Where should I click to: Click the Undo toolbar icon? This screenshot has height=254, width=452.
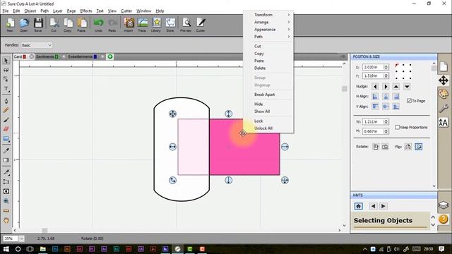click(x=98, y=25)
